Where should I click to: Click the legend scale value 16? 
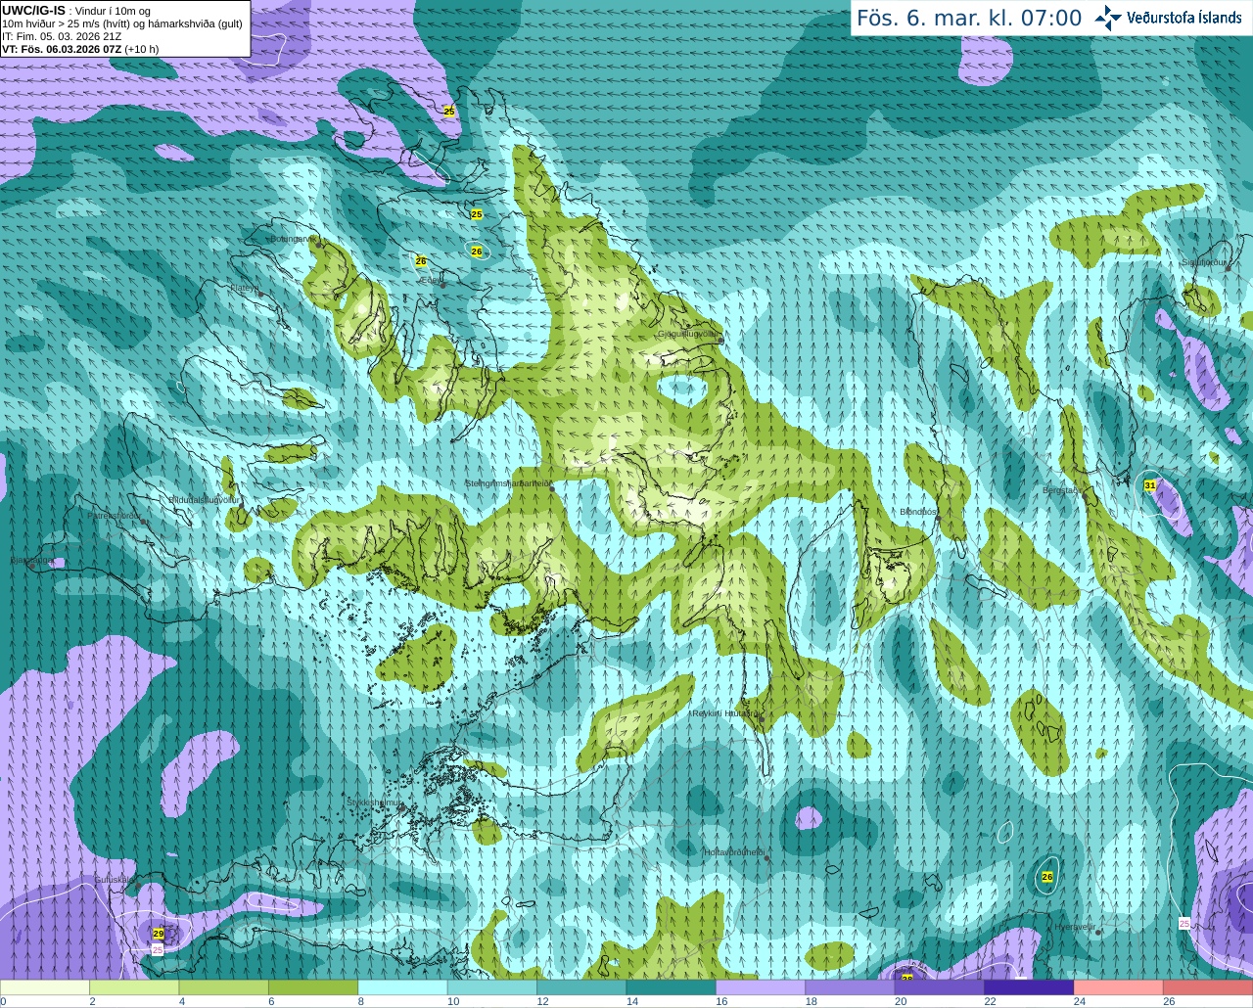721,1001
